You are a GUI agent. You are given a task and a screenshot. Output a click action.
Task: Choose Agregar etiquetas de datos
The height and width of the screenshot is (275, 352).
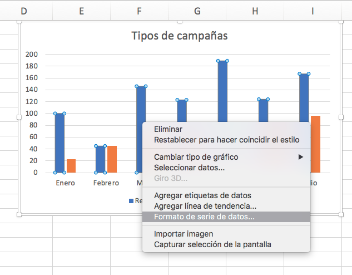(x=202, y=195)
